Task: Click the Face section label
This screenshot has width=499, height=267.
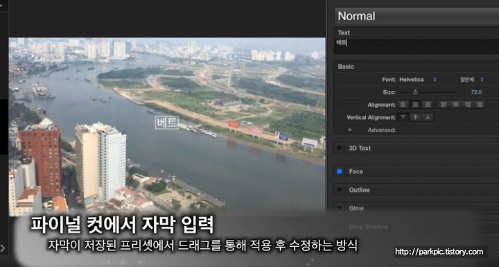Action: [x=356, y=171]
